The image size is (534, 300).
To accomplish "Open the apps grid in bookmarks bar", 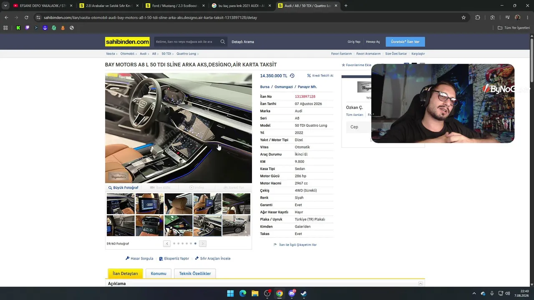I will click(5, 28).
